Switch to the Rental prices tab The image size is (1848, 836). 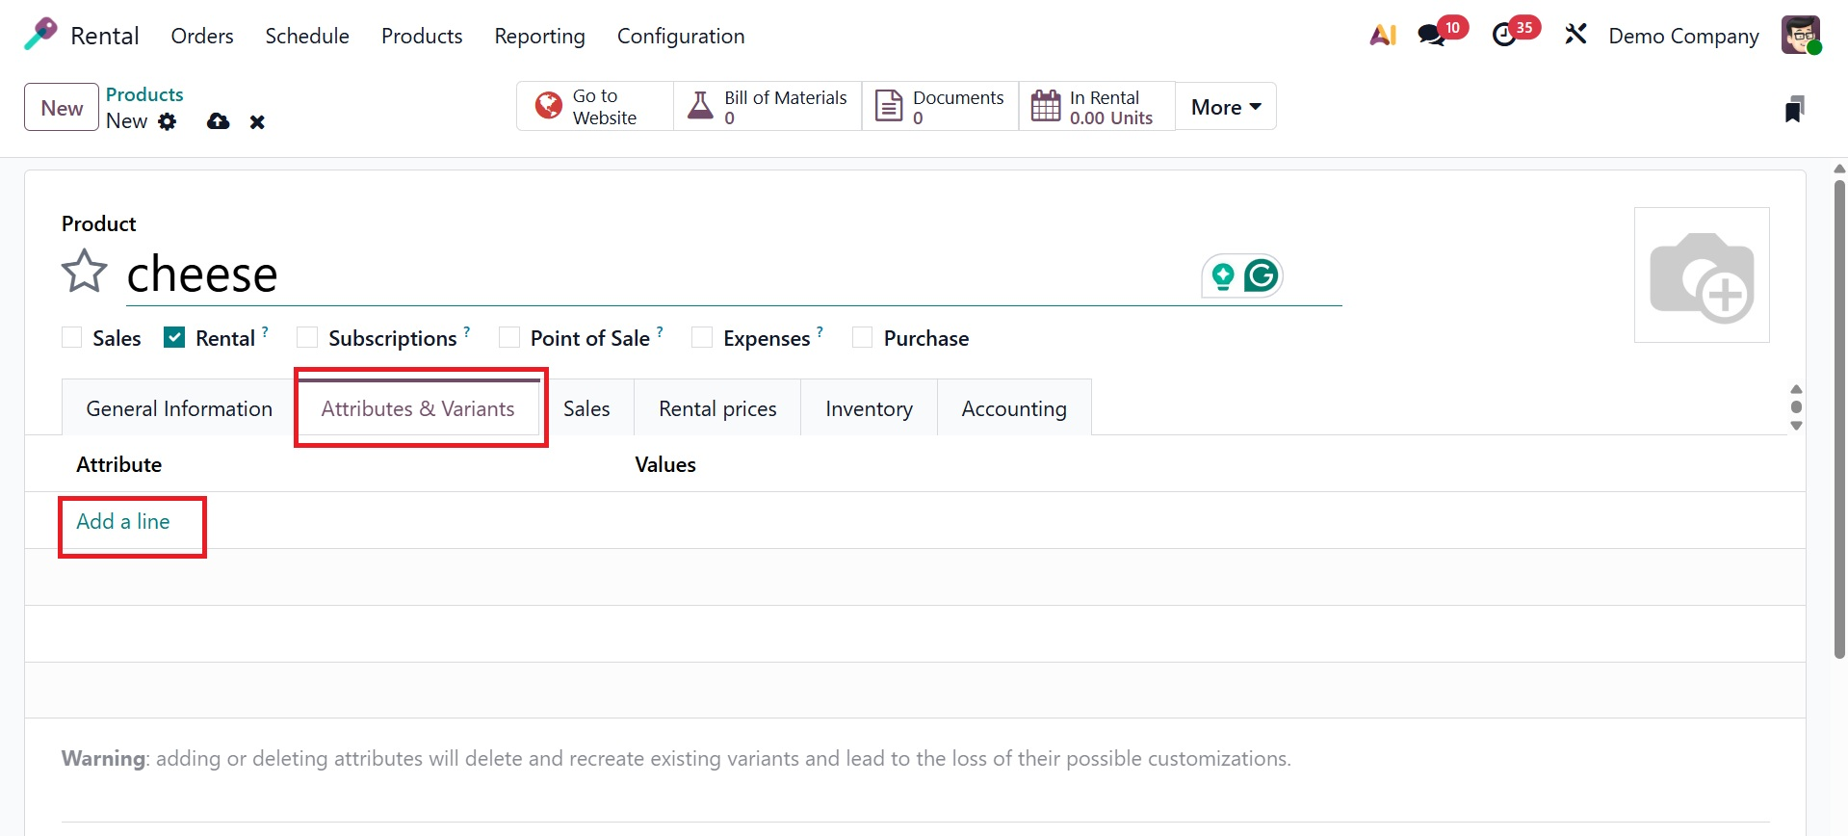[x=717, y=408]
